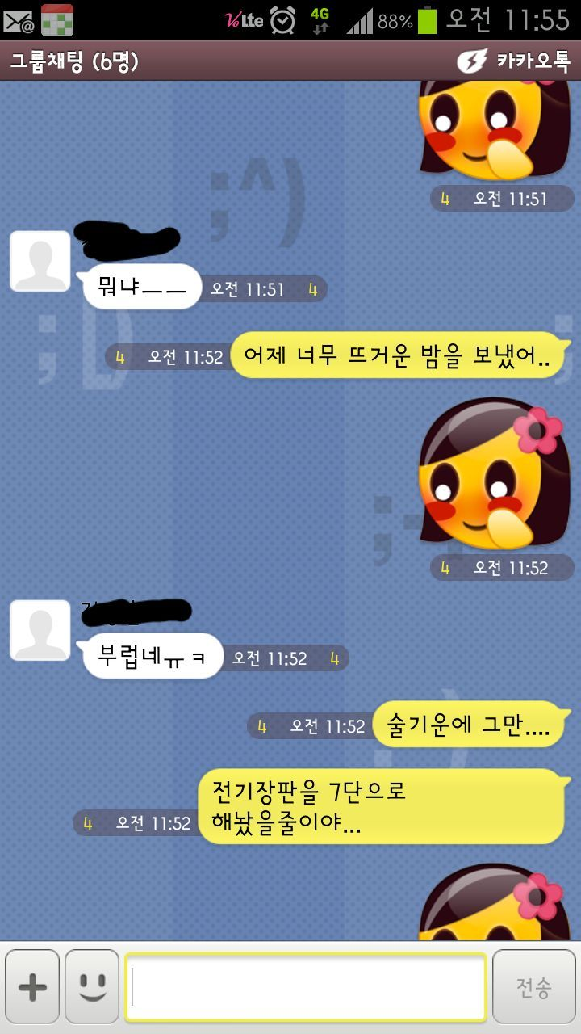Viewport: 581px width, 1034px height.
Task: Tap the plus attachment button
Action: coord(32,987)
